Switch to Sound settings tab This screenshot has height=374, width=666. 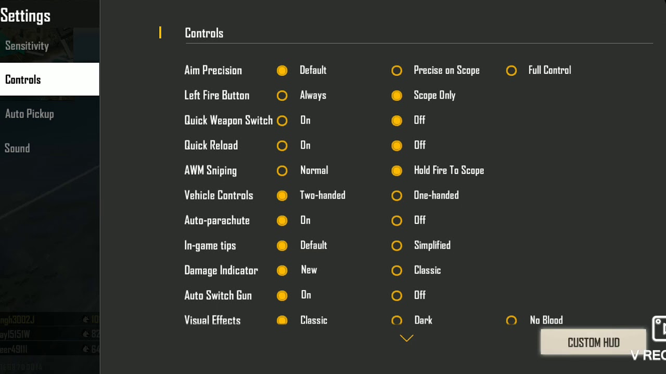pos(17,148)
